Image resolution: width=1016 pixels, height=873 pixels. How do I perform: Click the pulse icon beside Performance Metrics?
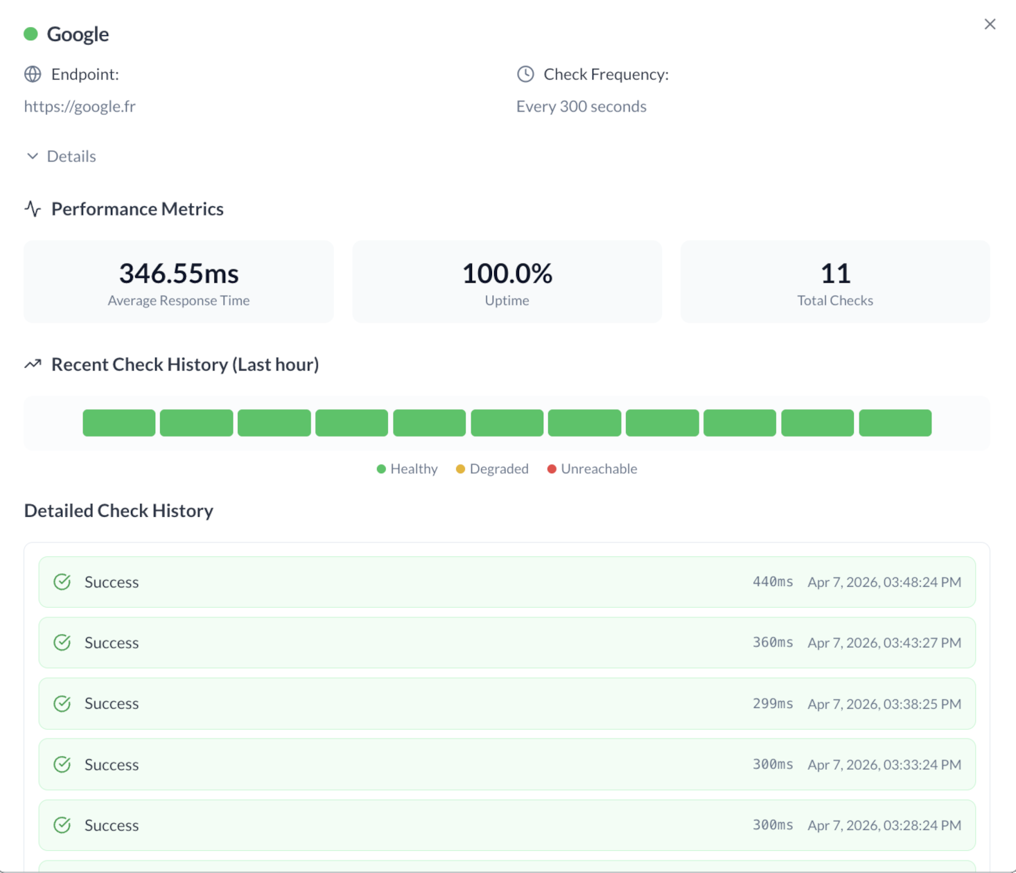point(33,209)
